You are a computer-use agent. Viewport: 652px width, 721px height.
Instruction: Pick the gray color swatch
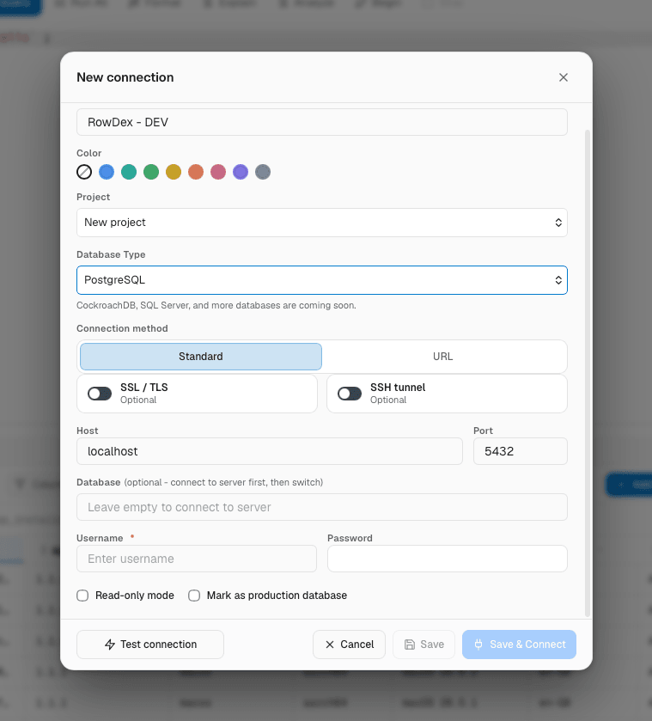click(263, 172)
